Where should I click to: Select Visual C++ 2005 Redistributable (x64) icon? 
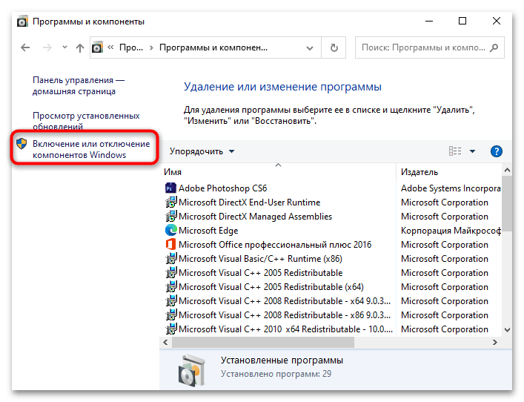(170, 286)
